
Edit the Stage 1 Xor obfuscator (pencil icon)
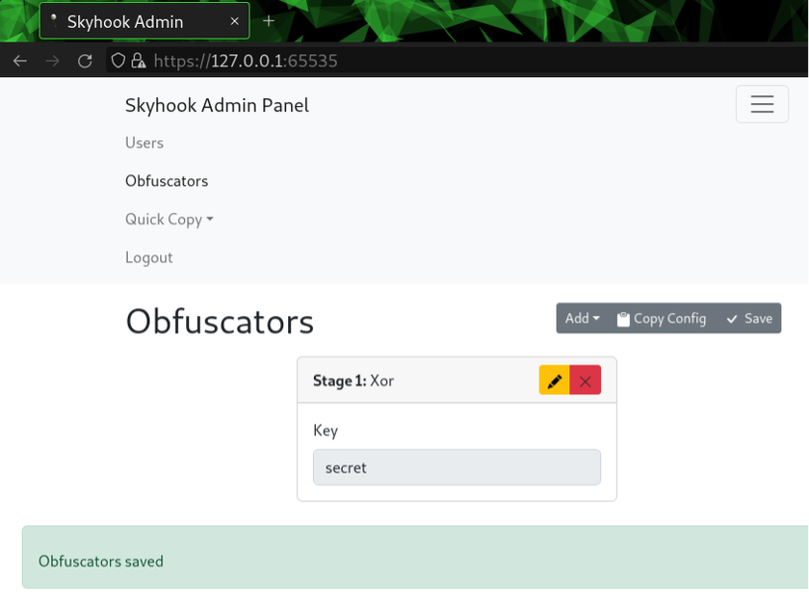(555, 381)
